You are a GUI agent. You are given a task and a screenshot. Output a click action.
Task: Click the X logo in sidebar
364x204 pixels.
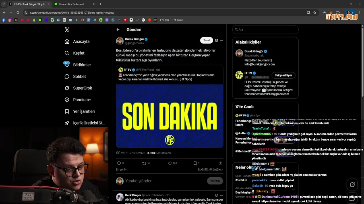coord(67,30)
